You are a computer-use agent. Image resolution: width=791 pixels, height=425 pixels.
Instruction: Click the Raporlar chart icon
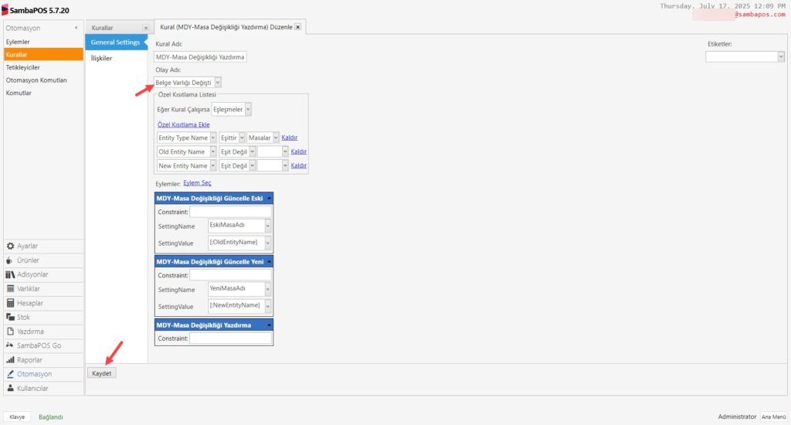coord(10,360)
